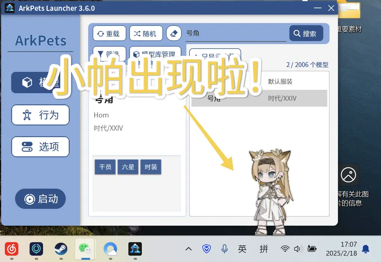The height and width of the screenshot is (262, 381).
Task: Click the 随机 shuffle button
Action: 146,34
